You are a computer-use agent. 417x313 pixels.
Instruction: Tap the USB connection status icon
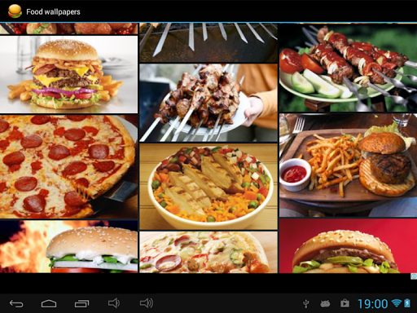(x=306, y=304)
